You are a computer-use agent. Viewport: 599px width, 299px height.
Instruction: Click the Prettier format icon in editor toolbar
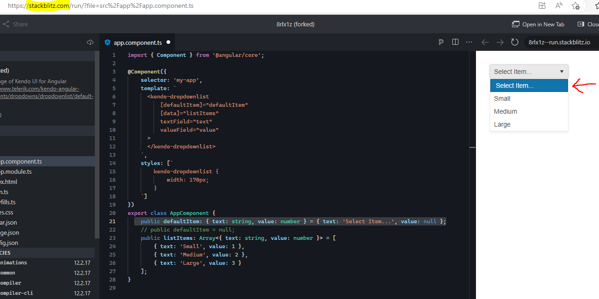pos(441,42)
